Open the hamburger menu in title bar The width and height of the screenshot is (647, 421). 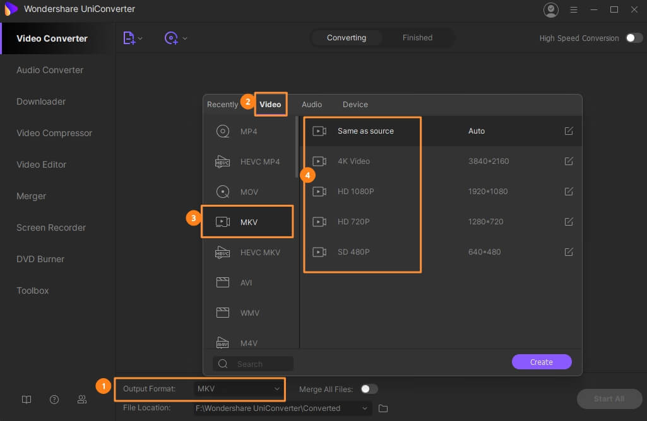(x=574, y=9)
